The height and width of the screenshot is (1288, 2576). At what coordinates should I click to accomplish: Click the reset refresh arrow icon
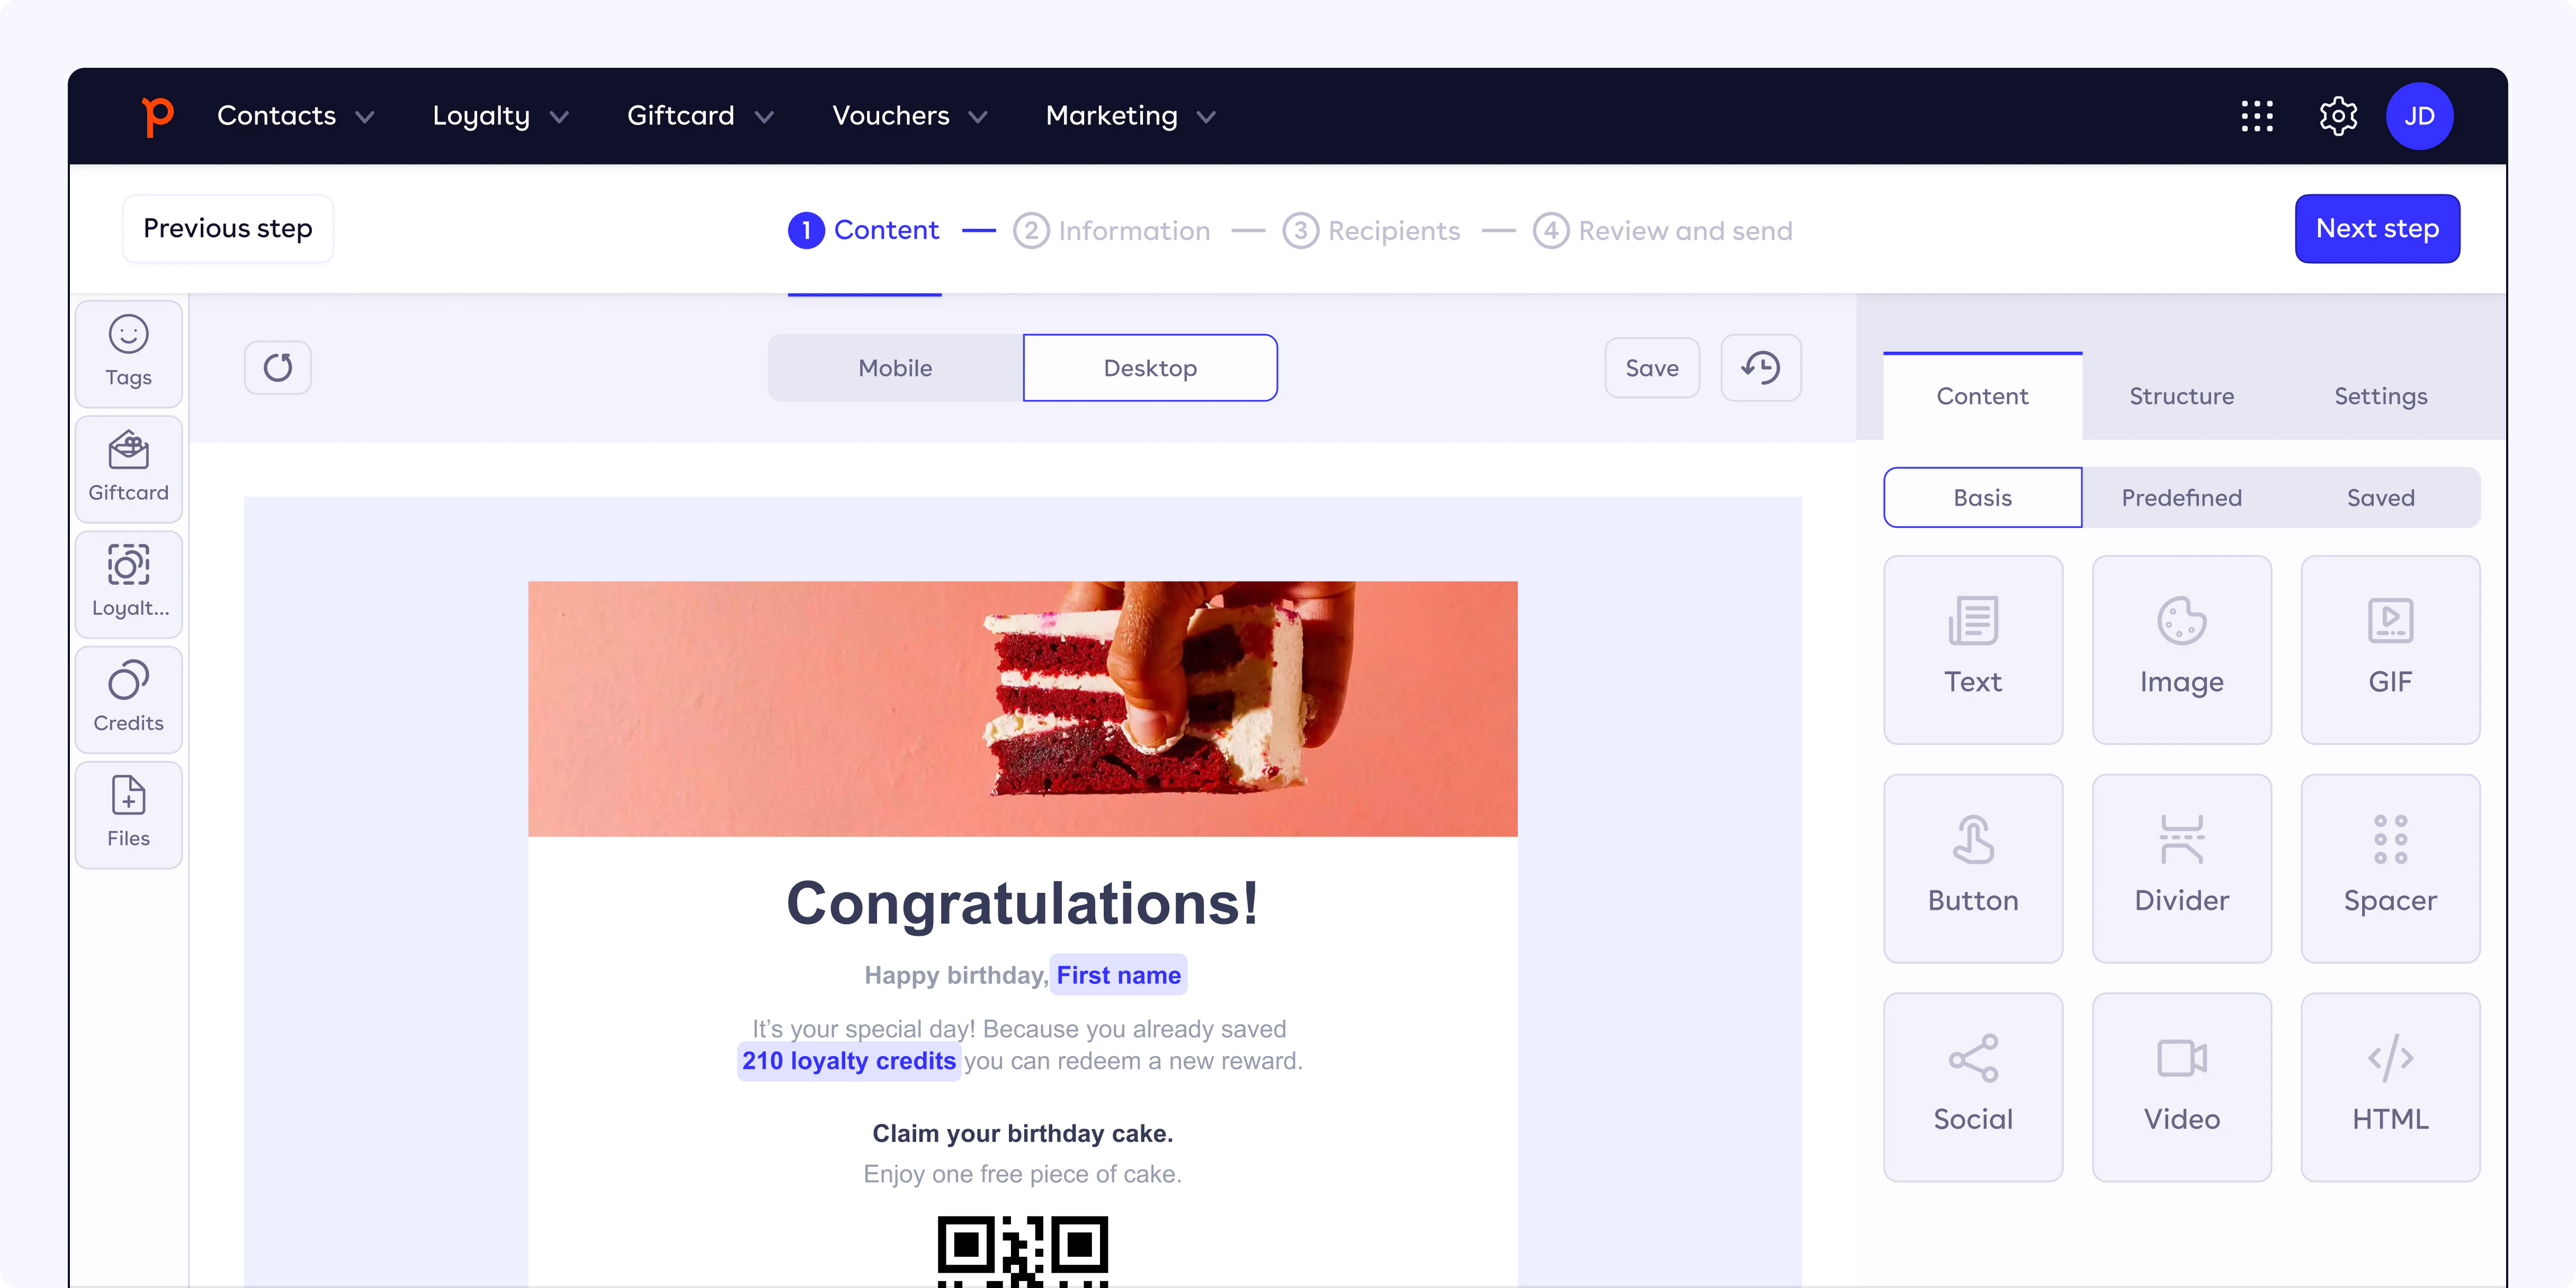(x=278, y=367)
